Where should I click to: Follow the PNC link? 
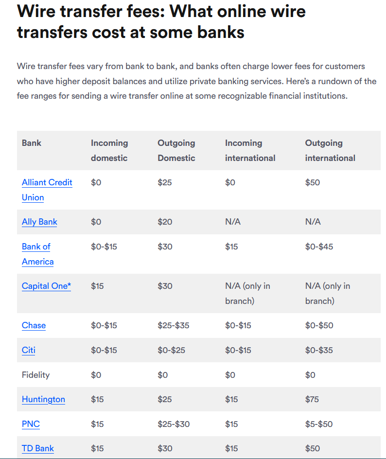31,424
